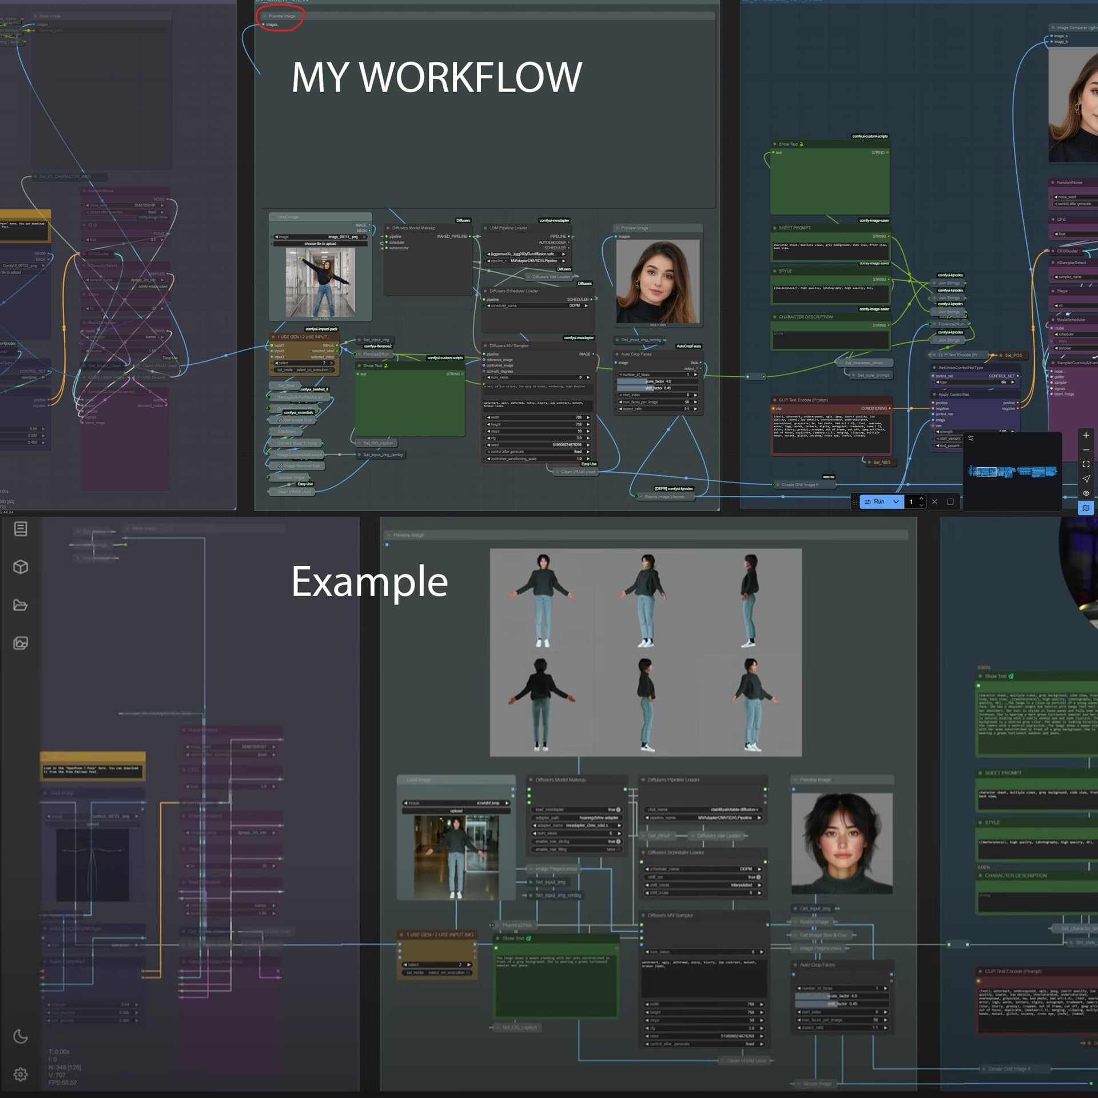Click the CLIP Text Encode (Prompt) text in top workflow
This screenshot has width=1098, height=1098.
[x=830, y=433]
